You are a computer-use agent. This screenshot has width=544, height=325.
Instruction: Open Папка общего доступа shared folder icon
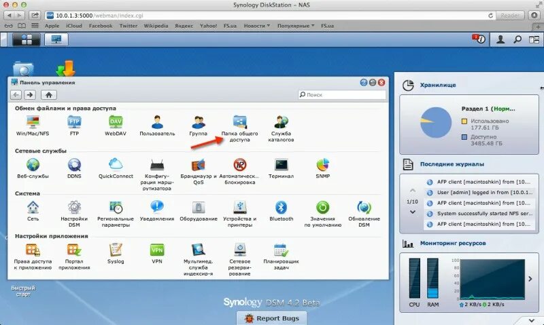[x=239, y=128]
